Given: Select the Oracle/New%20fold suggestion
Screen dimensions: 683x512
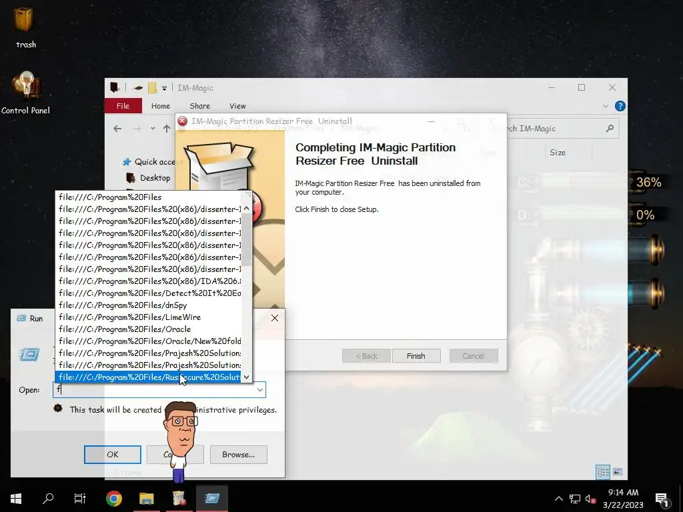Looking at the screenshot, I should click(x=149, y=341).
